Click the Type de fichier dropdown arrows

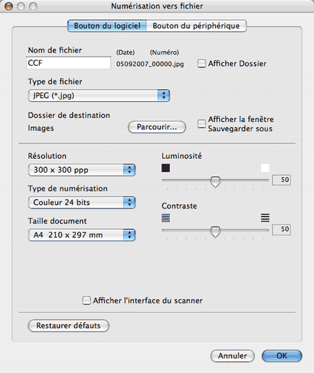pos(164,95)
